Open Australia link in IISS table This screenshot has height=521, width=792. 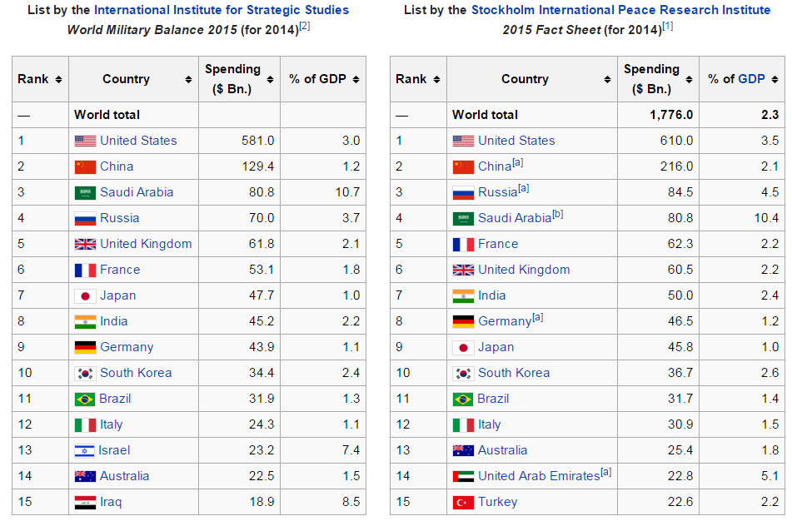point(124,476)
